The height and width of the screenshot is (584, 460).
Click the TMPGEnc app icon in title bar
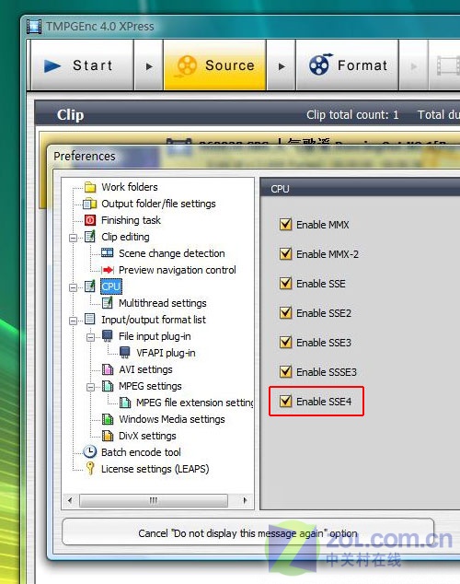34,27
